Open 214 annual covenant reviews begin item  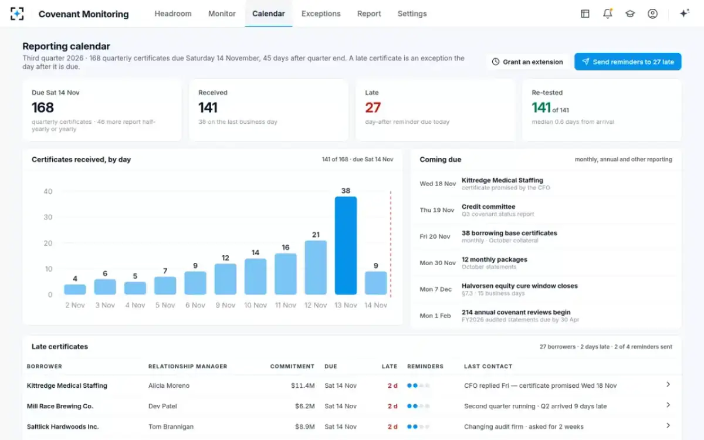tap(546, 316)
